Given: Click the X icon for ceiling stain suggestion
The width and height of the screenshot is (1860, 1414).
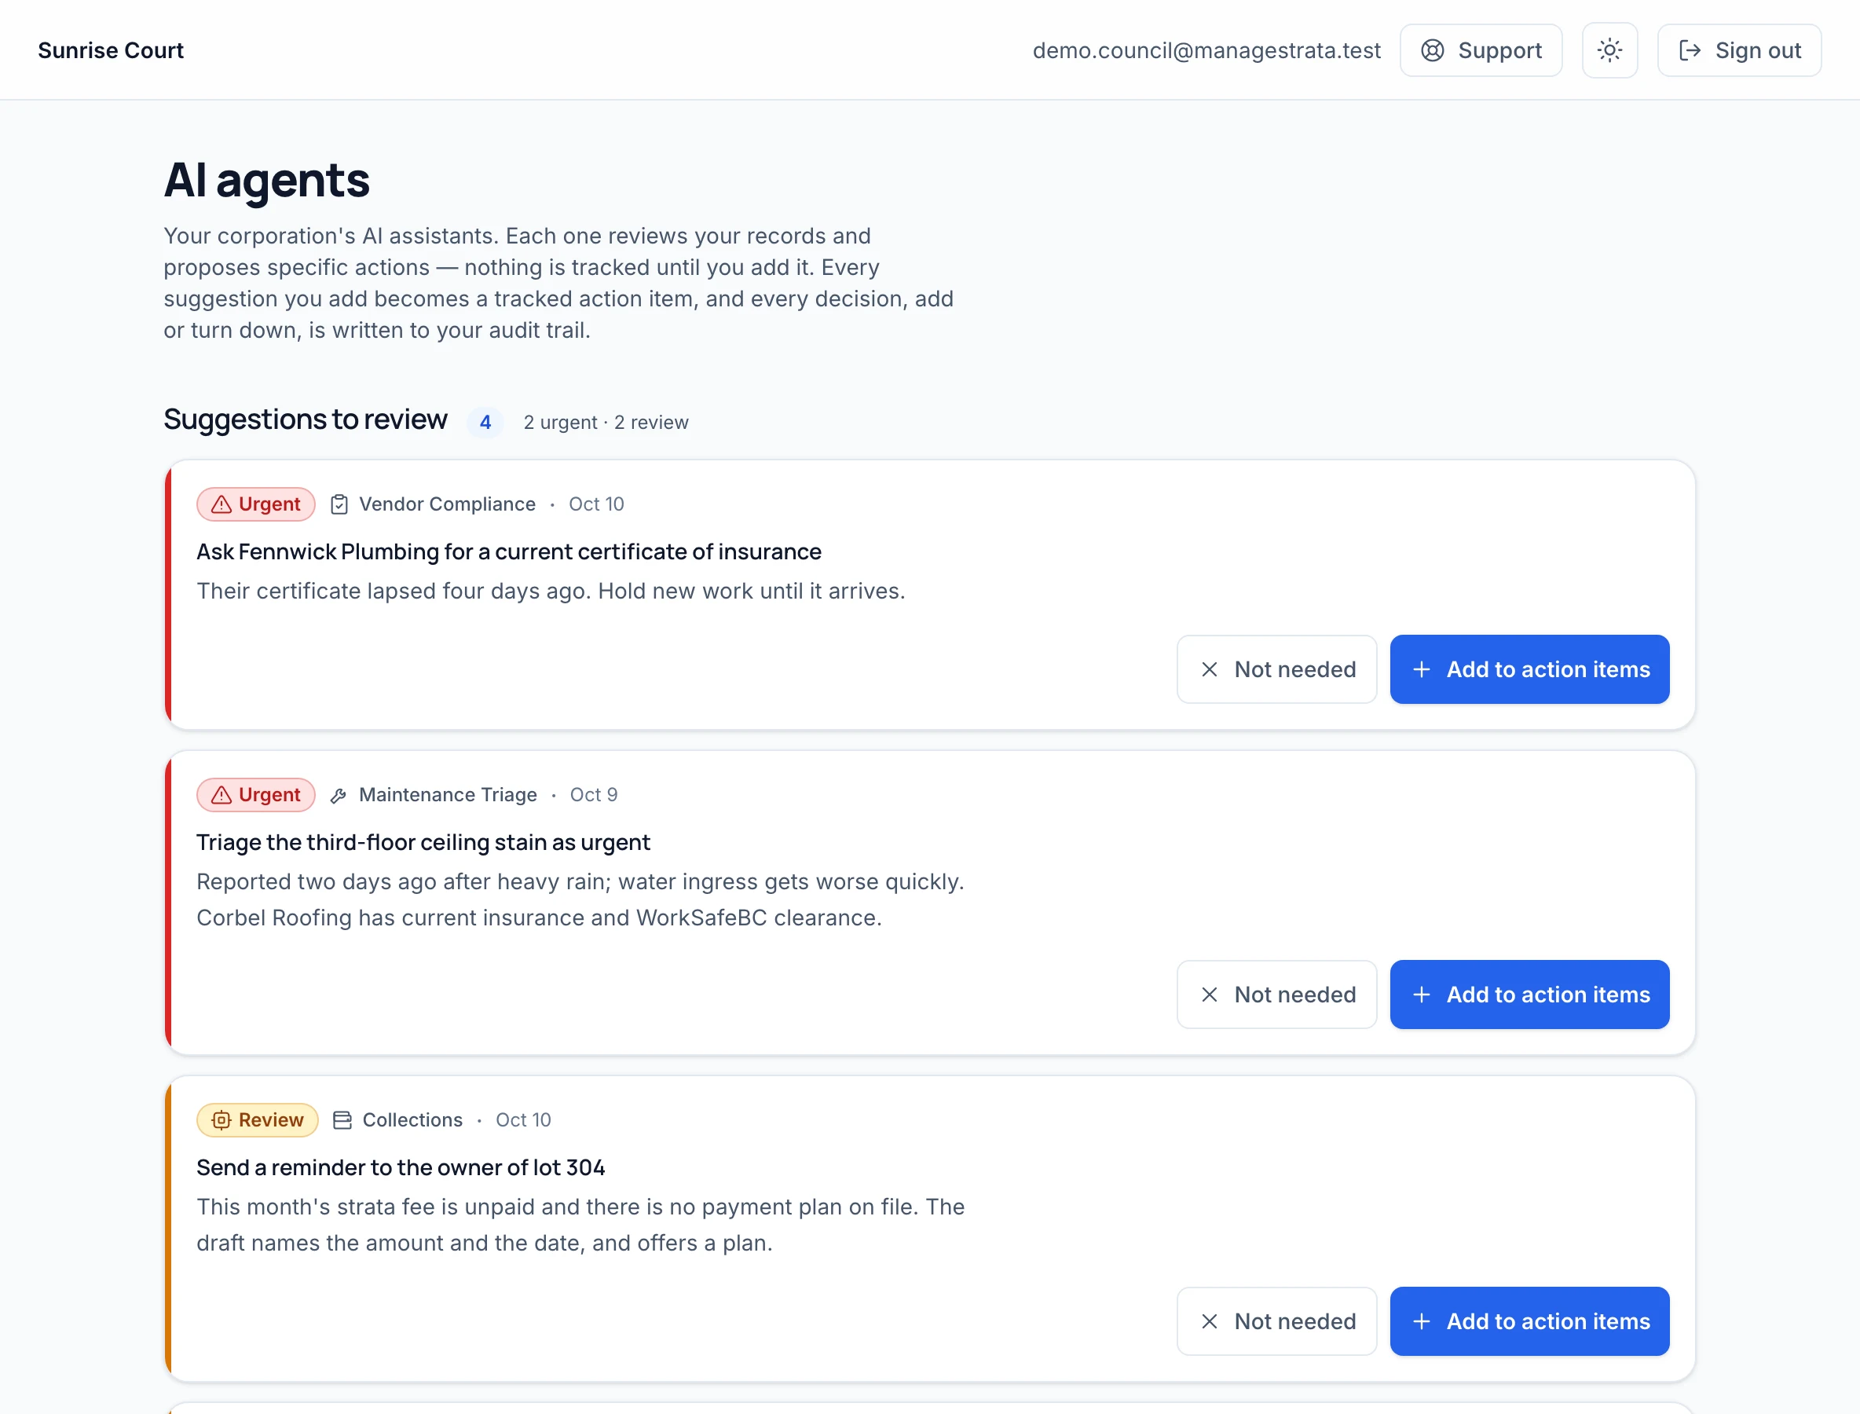Looking at the screenshot, I should (1210, 995).
